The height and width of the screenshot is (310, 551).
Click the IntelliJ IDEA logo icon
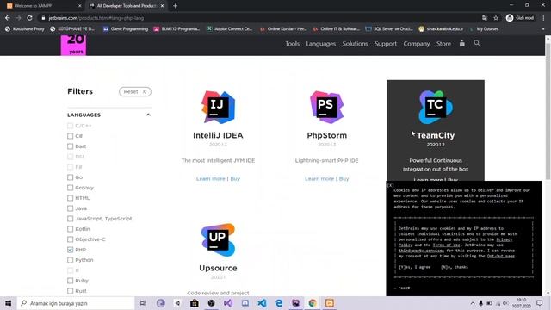(218, 107)
